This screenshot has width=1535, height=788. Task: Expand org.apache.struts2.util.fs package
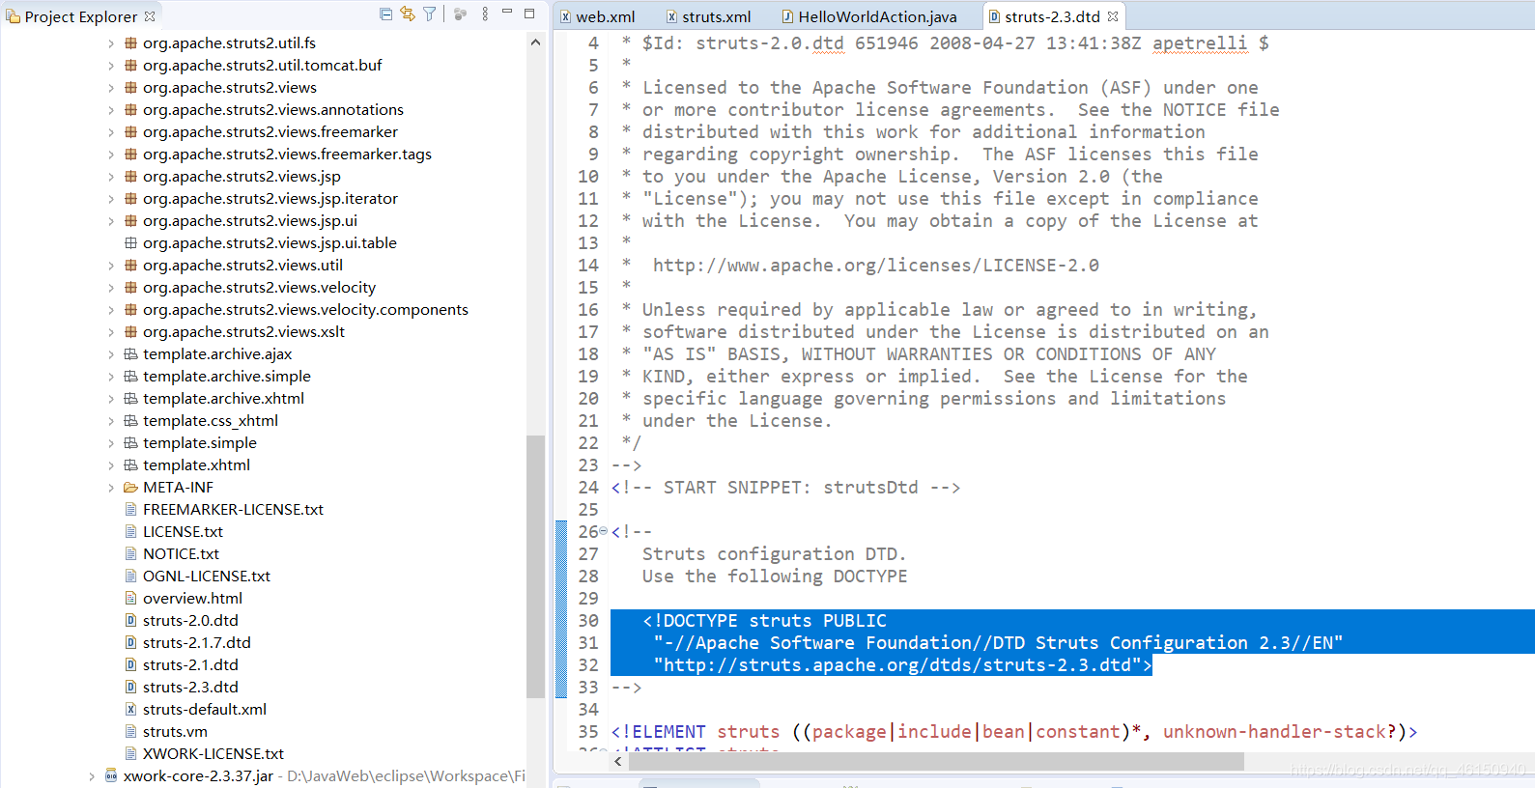point(111,43)
